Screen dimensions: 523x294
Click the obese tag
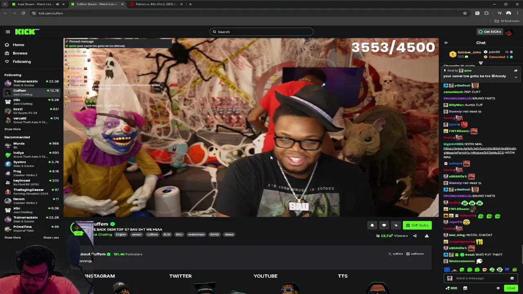[x=229, y=234]
